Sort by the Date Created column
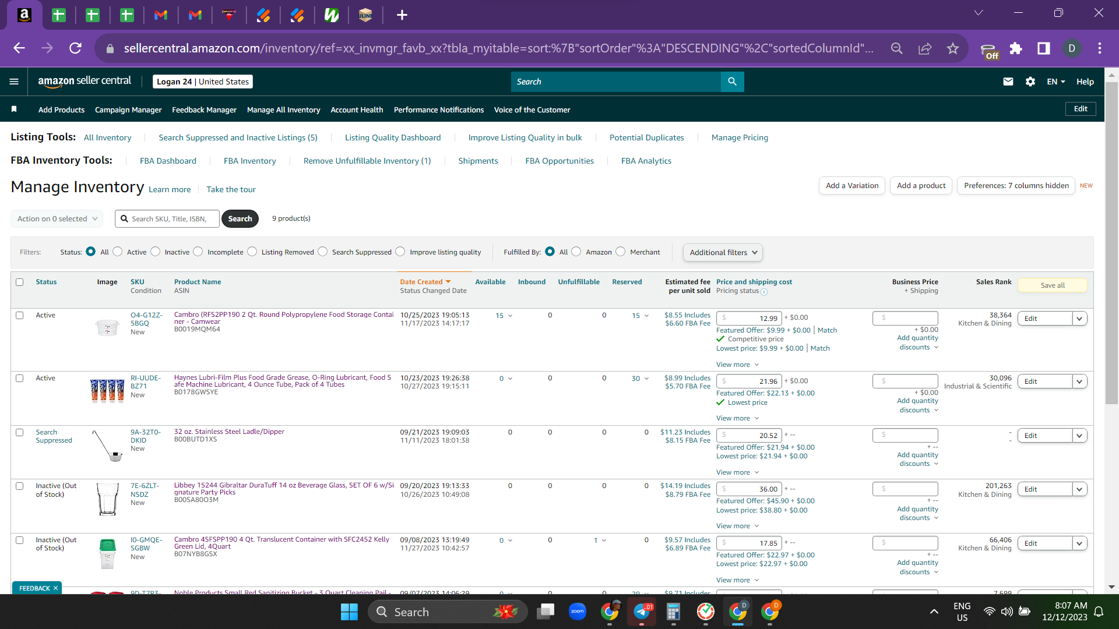 tap(425, 282)
